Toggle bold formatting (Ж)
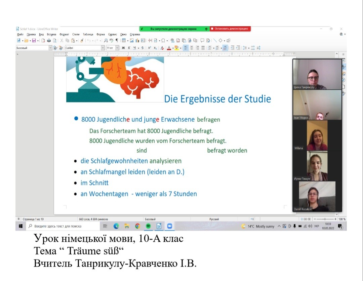Screen dimensions: 363x281 pyautogui.click(x=123, y=48)
